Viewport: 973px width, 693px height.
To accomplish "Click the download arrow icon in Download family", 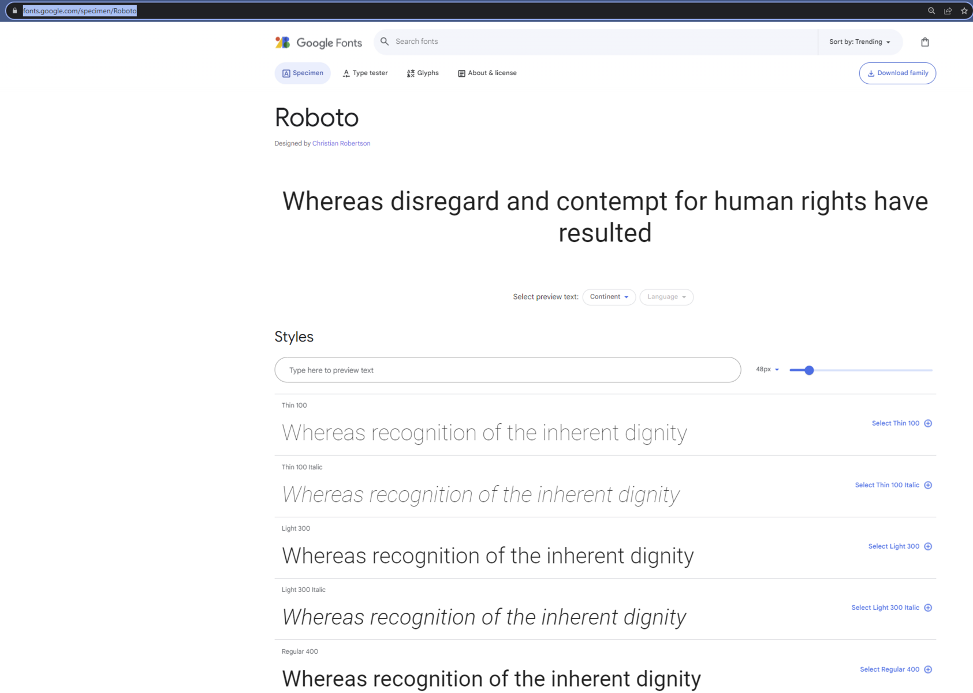I will 871,73.
